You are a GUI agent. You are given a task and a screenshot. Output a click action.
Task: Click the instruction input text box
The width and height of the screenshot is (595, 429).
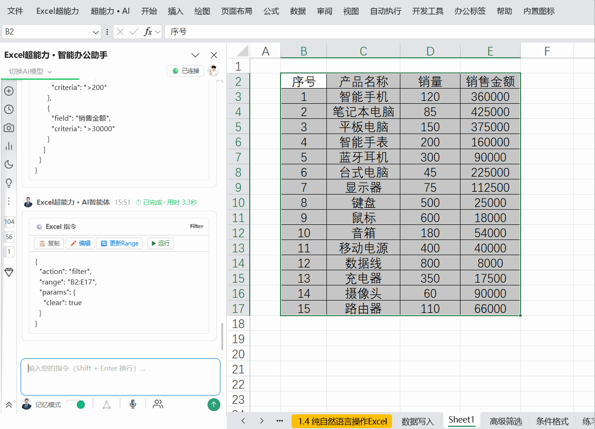(120, 377)
